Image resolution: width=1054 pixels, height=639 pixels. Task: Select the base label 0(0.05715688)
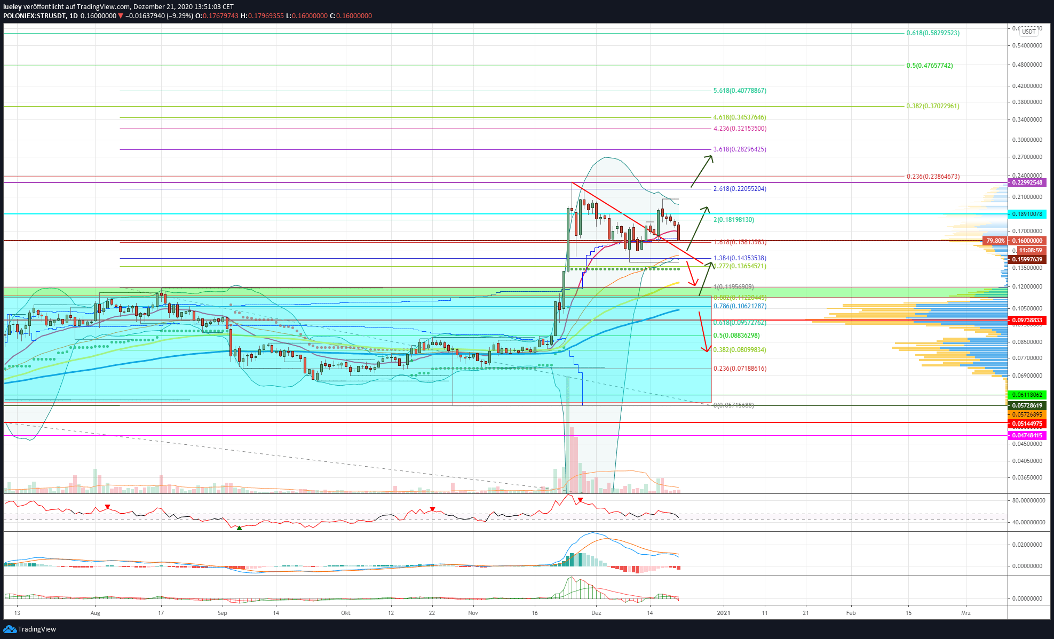(734, 405)
